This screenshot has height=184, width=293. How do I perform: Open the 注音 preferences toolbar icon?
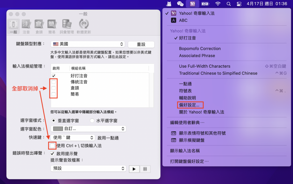pyautogui.click(x=26, y=27)
